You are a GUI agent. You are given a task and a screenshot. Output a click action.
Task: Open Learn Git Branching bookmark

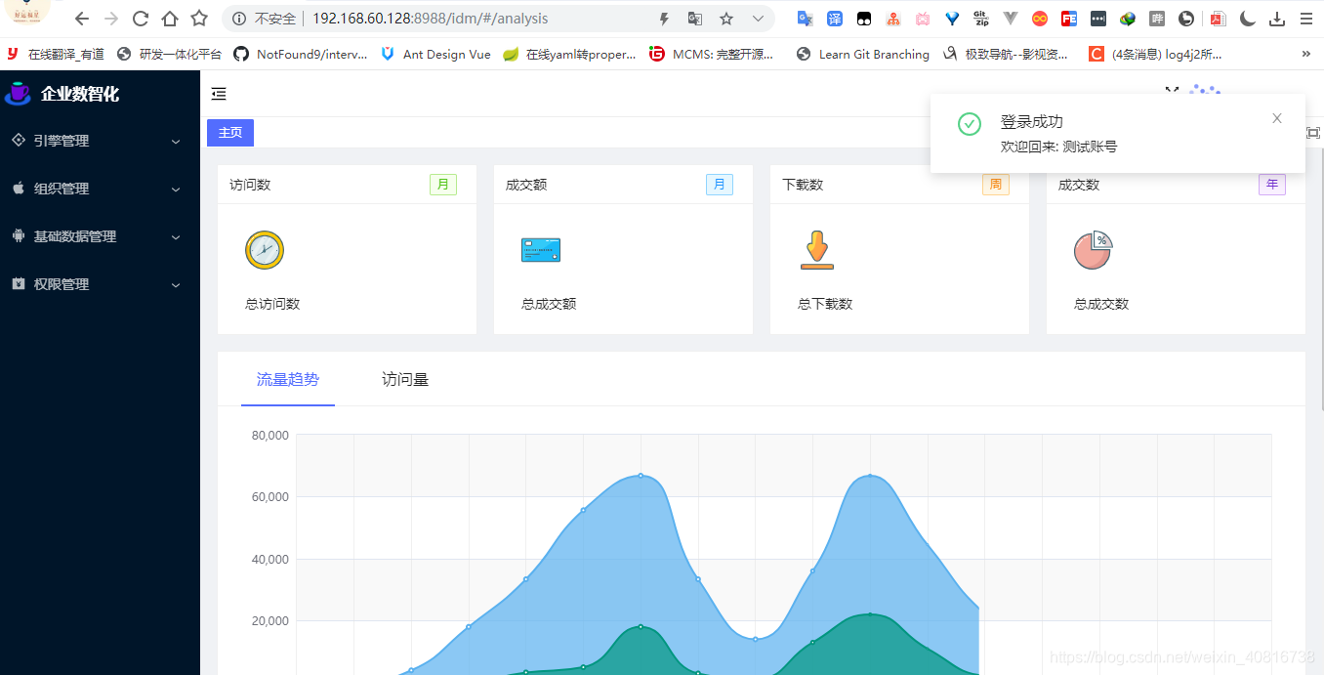(x=863, y=55)
